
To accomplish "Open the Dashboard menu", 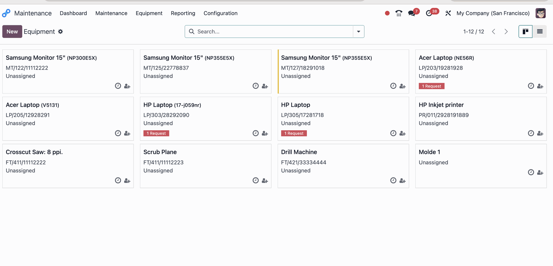I will (x=73, y=13).
